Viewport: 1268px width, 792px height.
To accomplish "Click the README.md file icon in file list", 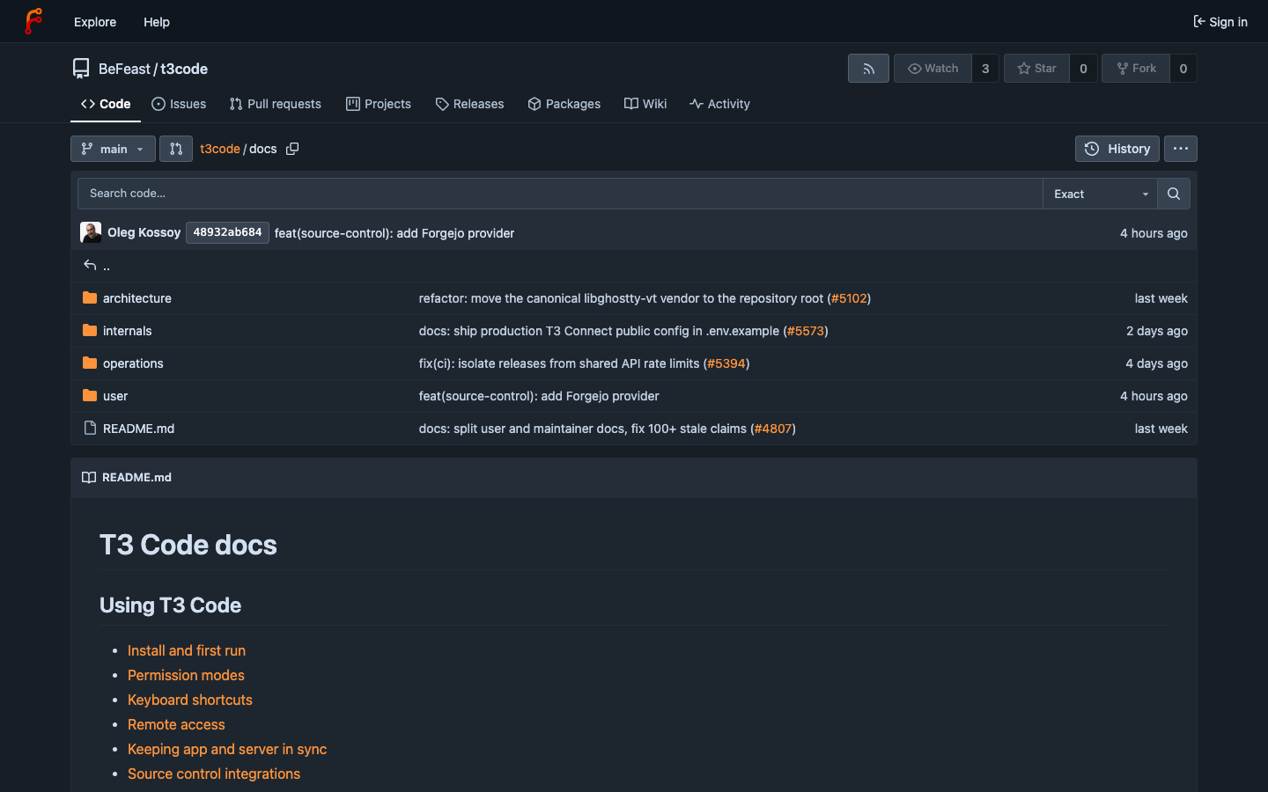I will point(90,429).
